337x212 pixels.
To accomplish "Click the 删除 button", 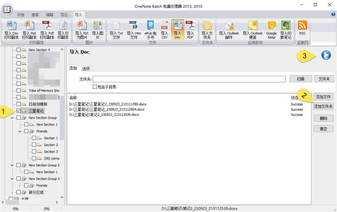I will [x=323, y=118].
